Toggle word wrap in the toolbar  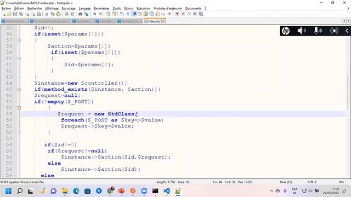(122, 14)
